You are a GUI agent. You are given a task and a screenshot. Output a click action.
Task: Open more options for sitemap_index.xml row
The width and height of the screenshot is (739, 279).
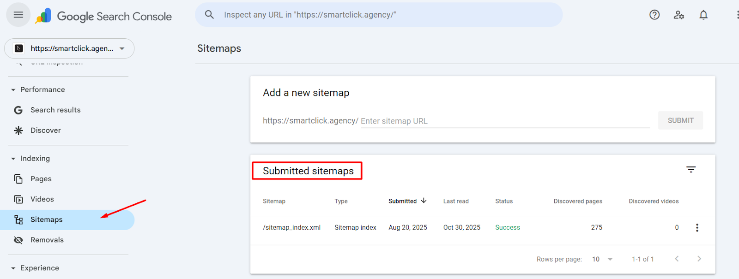tap(697, 227)
